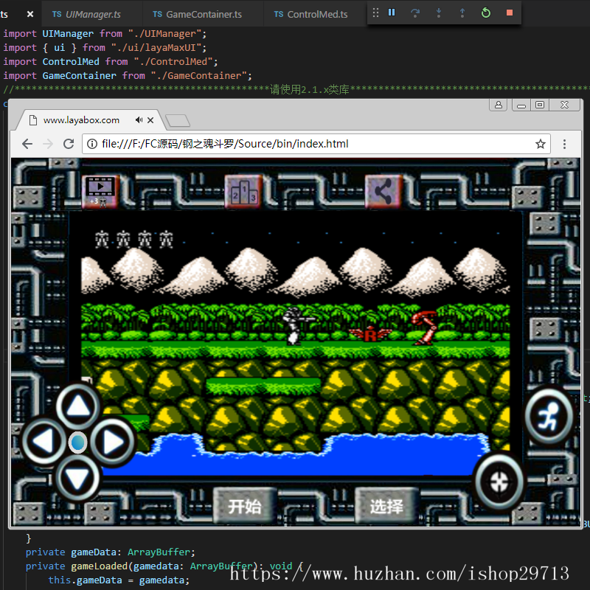Tap the share icon in game
Viewport: 590px width, 590px height.
[382, 192]
